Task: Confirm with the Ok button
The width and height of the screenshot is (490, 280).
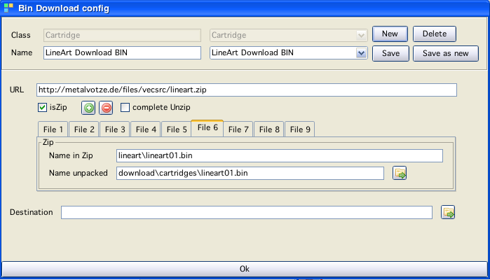Action: pyautogui.click(x=245, y=268)
